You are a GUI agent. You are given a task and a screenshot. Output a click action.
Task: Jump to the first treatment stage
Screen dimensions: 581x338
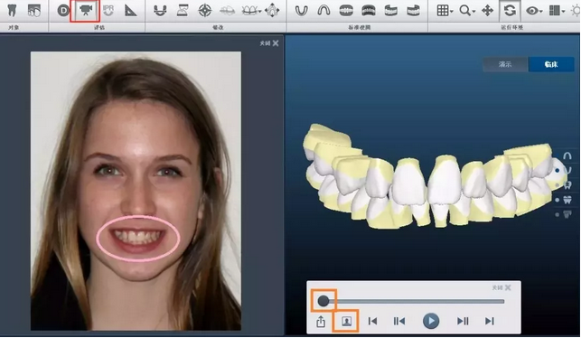373,321
